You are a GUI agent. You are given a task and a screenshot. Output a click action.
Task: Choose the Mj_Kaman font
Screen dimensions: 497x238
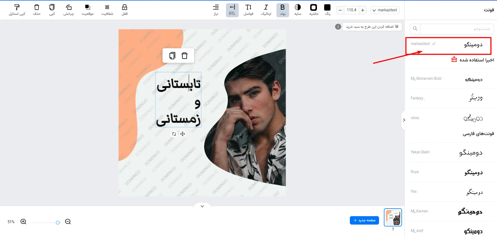coord(452,211)
